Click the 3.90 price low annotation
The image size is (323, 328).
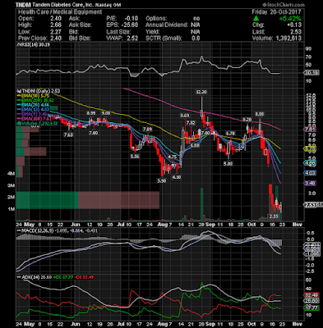[x=162, y=180]
